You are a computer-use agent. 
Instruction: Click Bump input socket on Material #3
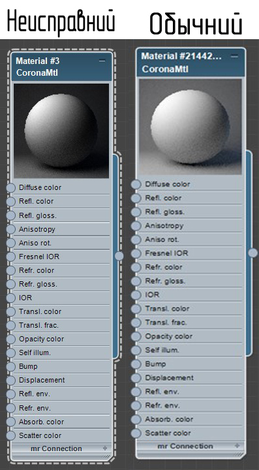tap(11, 366)
